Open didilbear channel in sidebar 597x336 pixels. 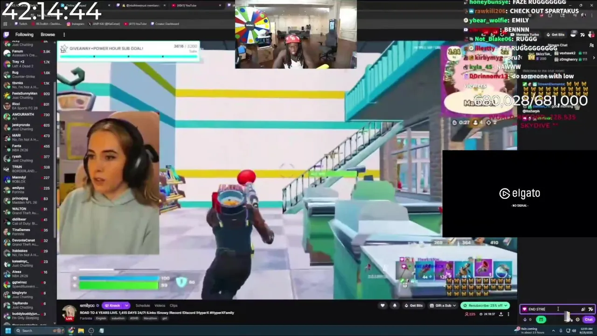(x=28, y=221)
